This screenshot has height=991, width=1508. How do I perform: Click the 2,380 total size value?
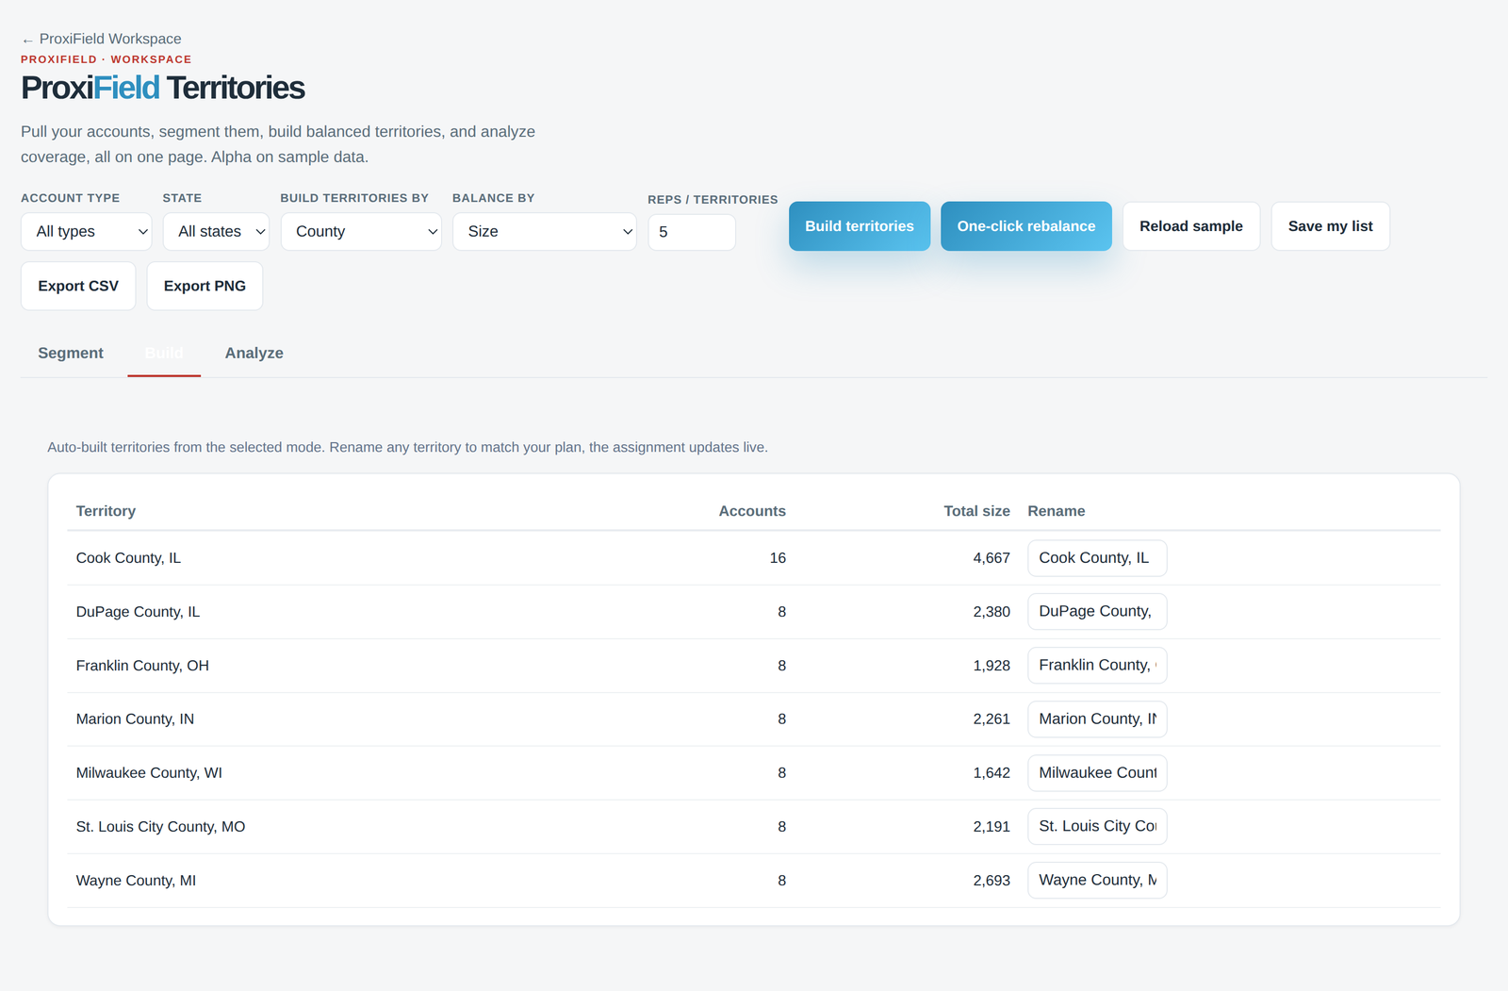(992, 612)
